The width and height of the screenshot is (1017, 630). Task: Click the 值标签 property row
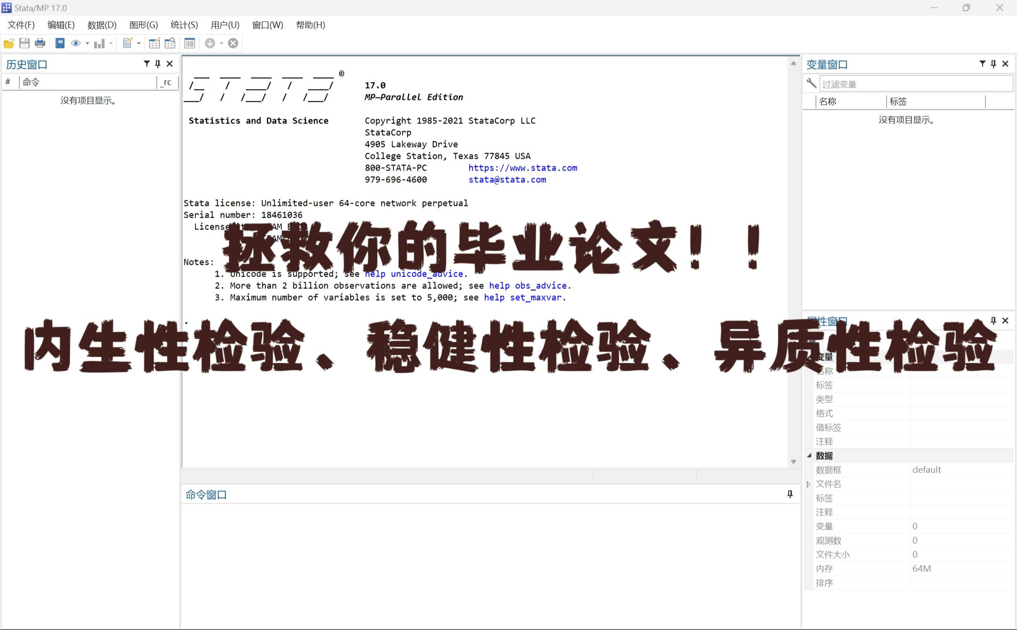tap(913, 427)
